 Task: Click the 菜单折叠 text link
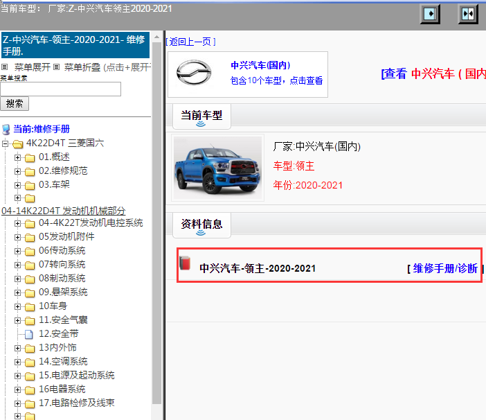click(82, 67)
